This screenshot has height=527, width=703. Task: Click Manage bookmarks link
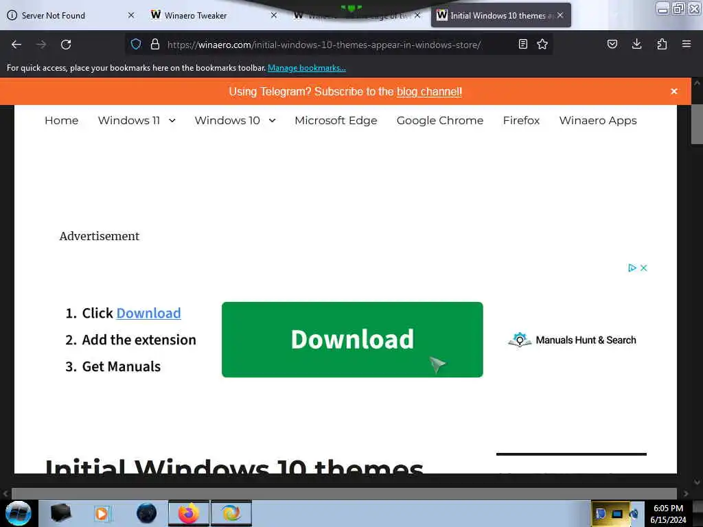pyautogui.click(x=307, y=68)
